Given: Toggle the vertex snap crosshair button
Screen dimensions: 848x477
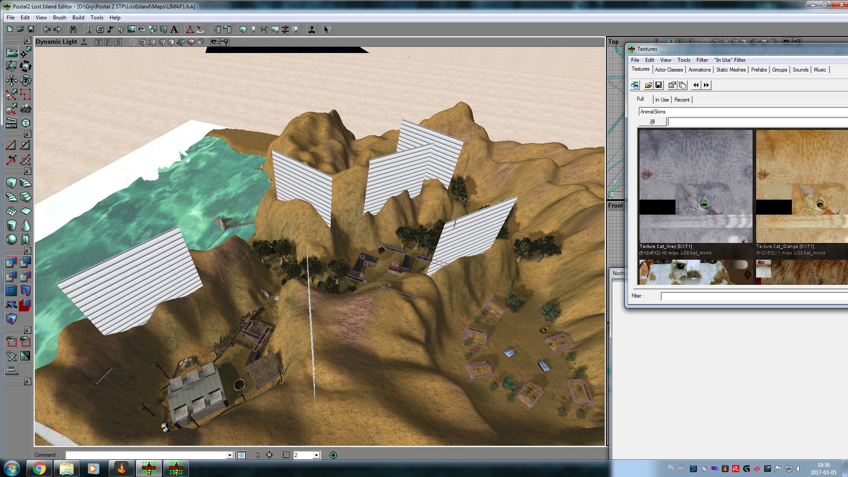Looking at the screenshot, I should click(x=269, y=455).
